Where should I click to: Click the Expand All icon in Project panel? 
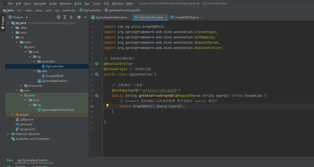65,17
